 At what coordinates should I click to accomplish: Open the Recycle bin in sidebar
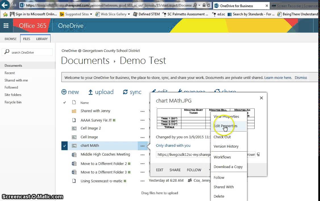click(x=13, y=102)
